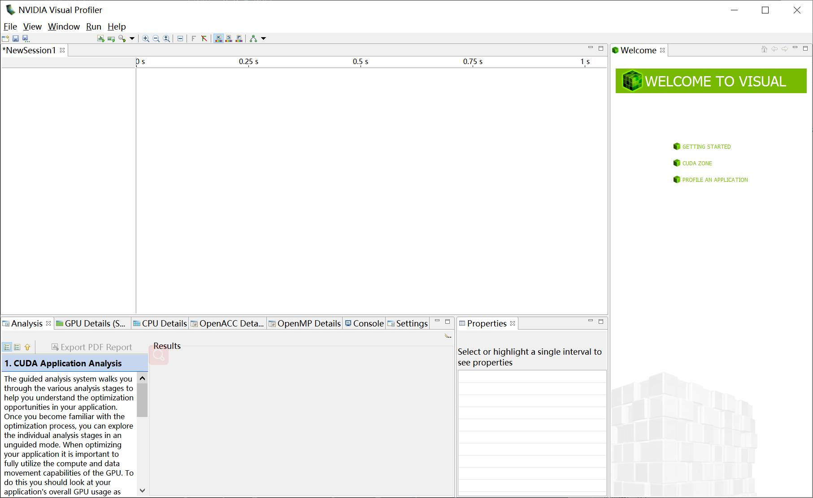Toggle the S colored toolbar button
The image size is (813, 498).
point(229,39)
